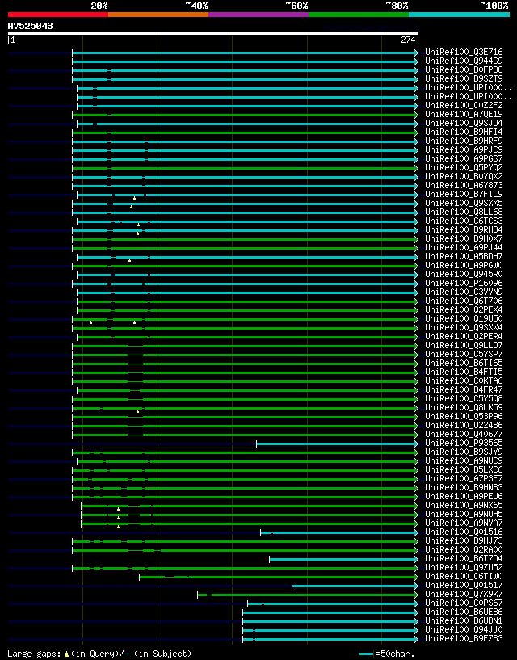Screen dimensions: 517x660
Task: Select the Large gaps legend label
Action: [34, 654]
